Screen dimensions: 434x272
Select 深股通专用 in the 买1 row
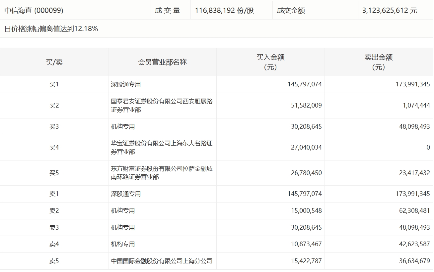coord(126,84)
